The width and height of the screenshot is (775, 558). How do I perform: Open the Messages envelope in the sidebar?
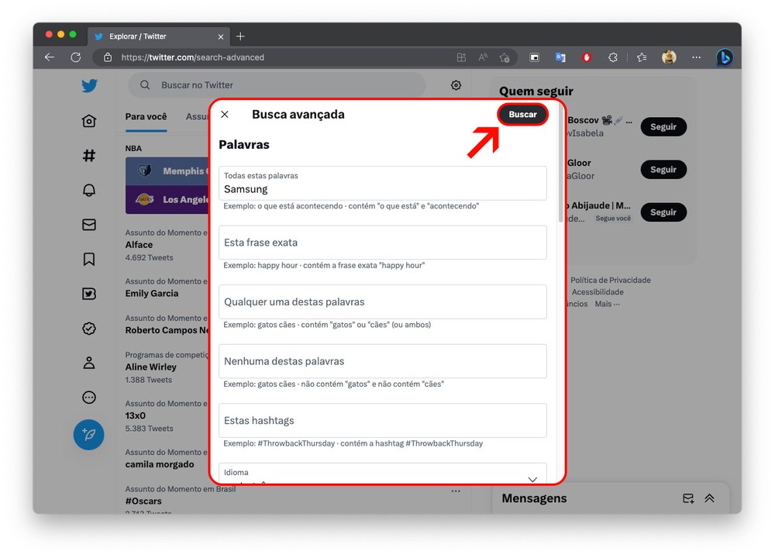[x=89, y=225]
